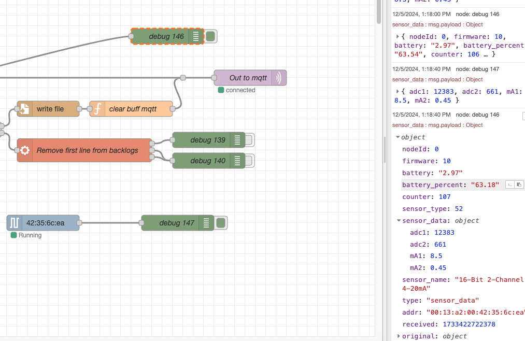This screenshot has width=525, height=341.
Task: Click the Out to mqtt broadcast icon
Action: 279,78
